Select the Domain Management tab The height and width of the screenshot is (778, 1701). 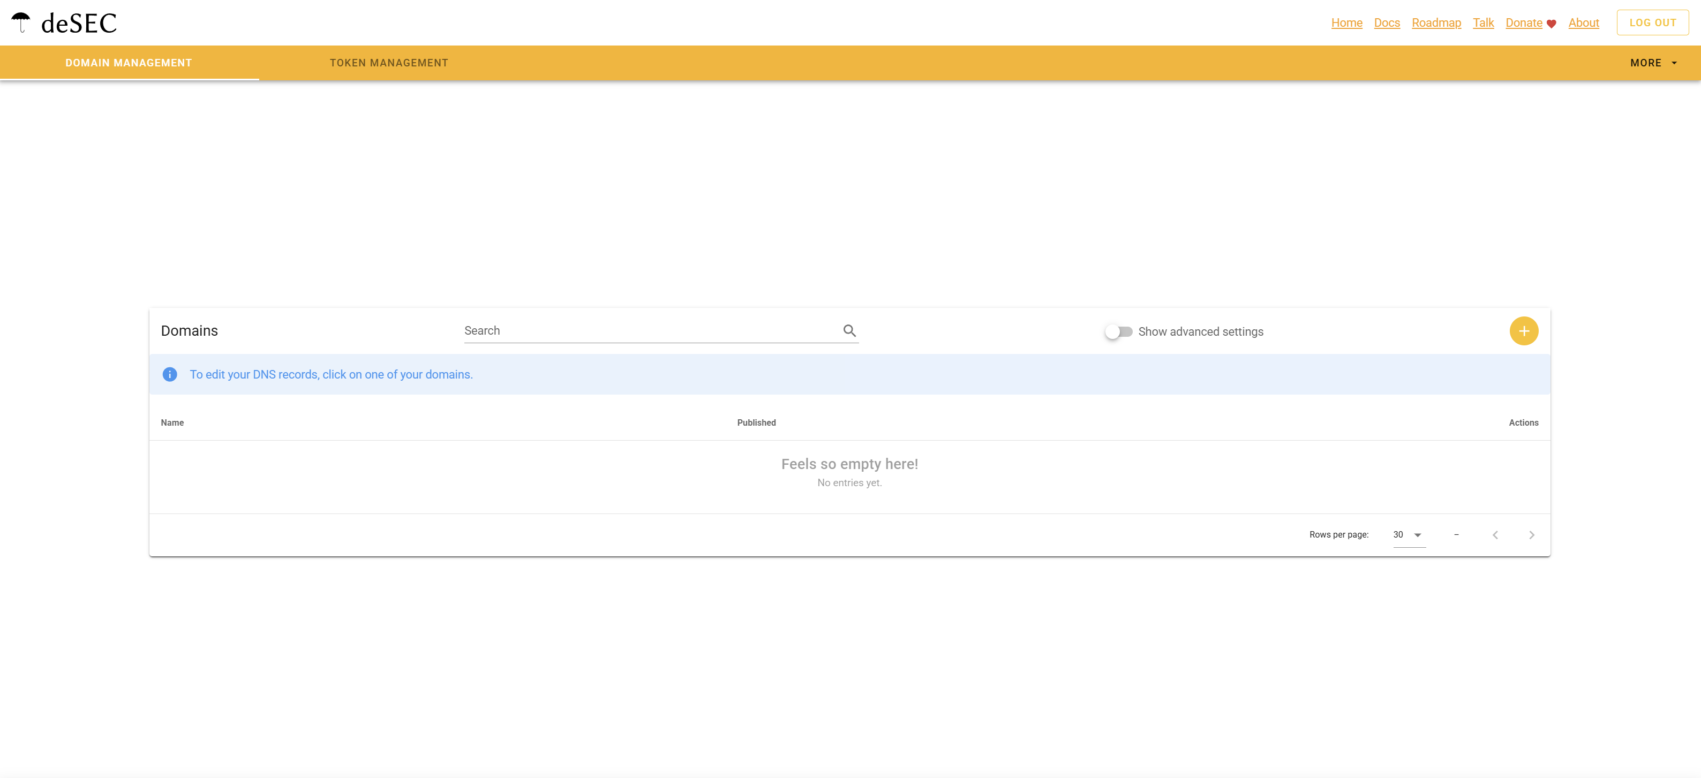tap(128, 62)
